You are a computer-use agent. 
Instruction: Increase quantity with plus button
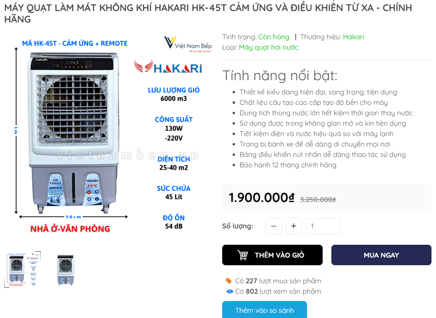pos(294,226)
